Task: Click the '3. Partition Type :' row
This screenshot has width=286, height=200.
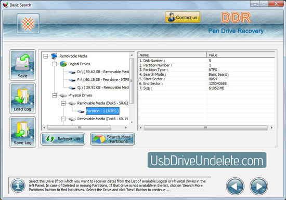Action: (x=206, y=70)
